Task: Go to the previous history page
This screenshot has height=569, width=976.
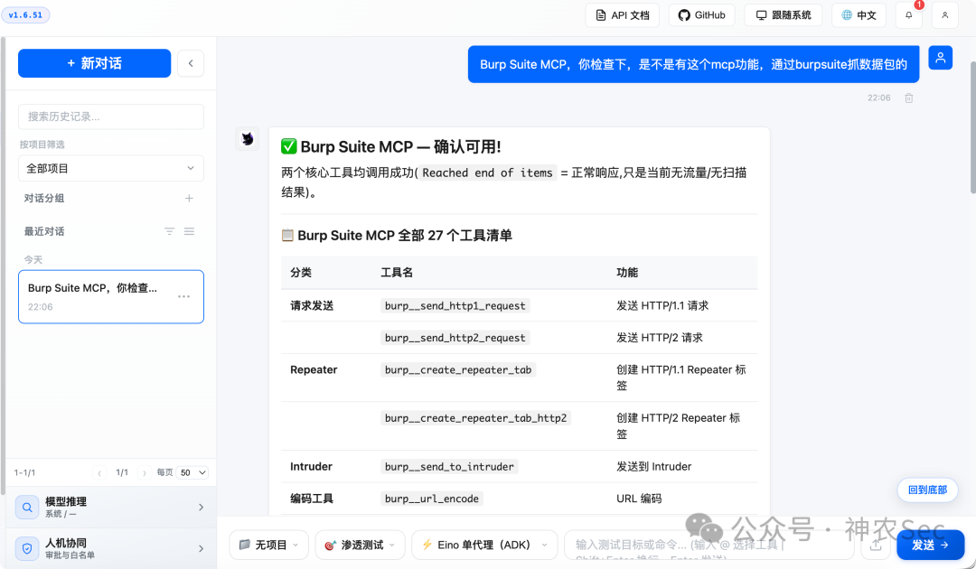Action: pyautogui.click(x=99, y=473)
